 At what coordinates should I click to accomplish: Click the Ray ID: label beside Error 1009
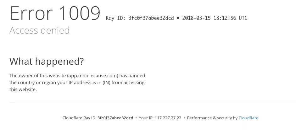point(115,18)
